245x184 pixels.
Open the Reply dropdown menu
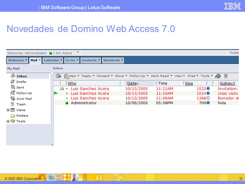pyautogui.click(x=93, y=76)
